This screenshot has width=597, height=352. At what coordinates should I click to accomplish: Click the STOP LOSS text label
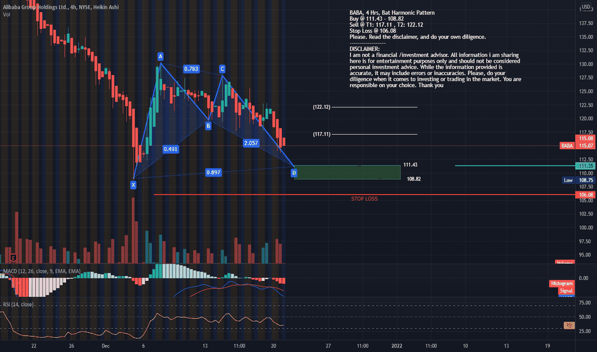click(364, 198)
